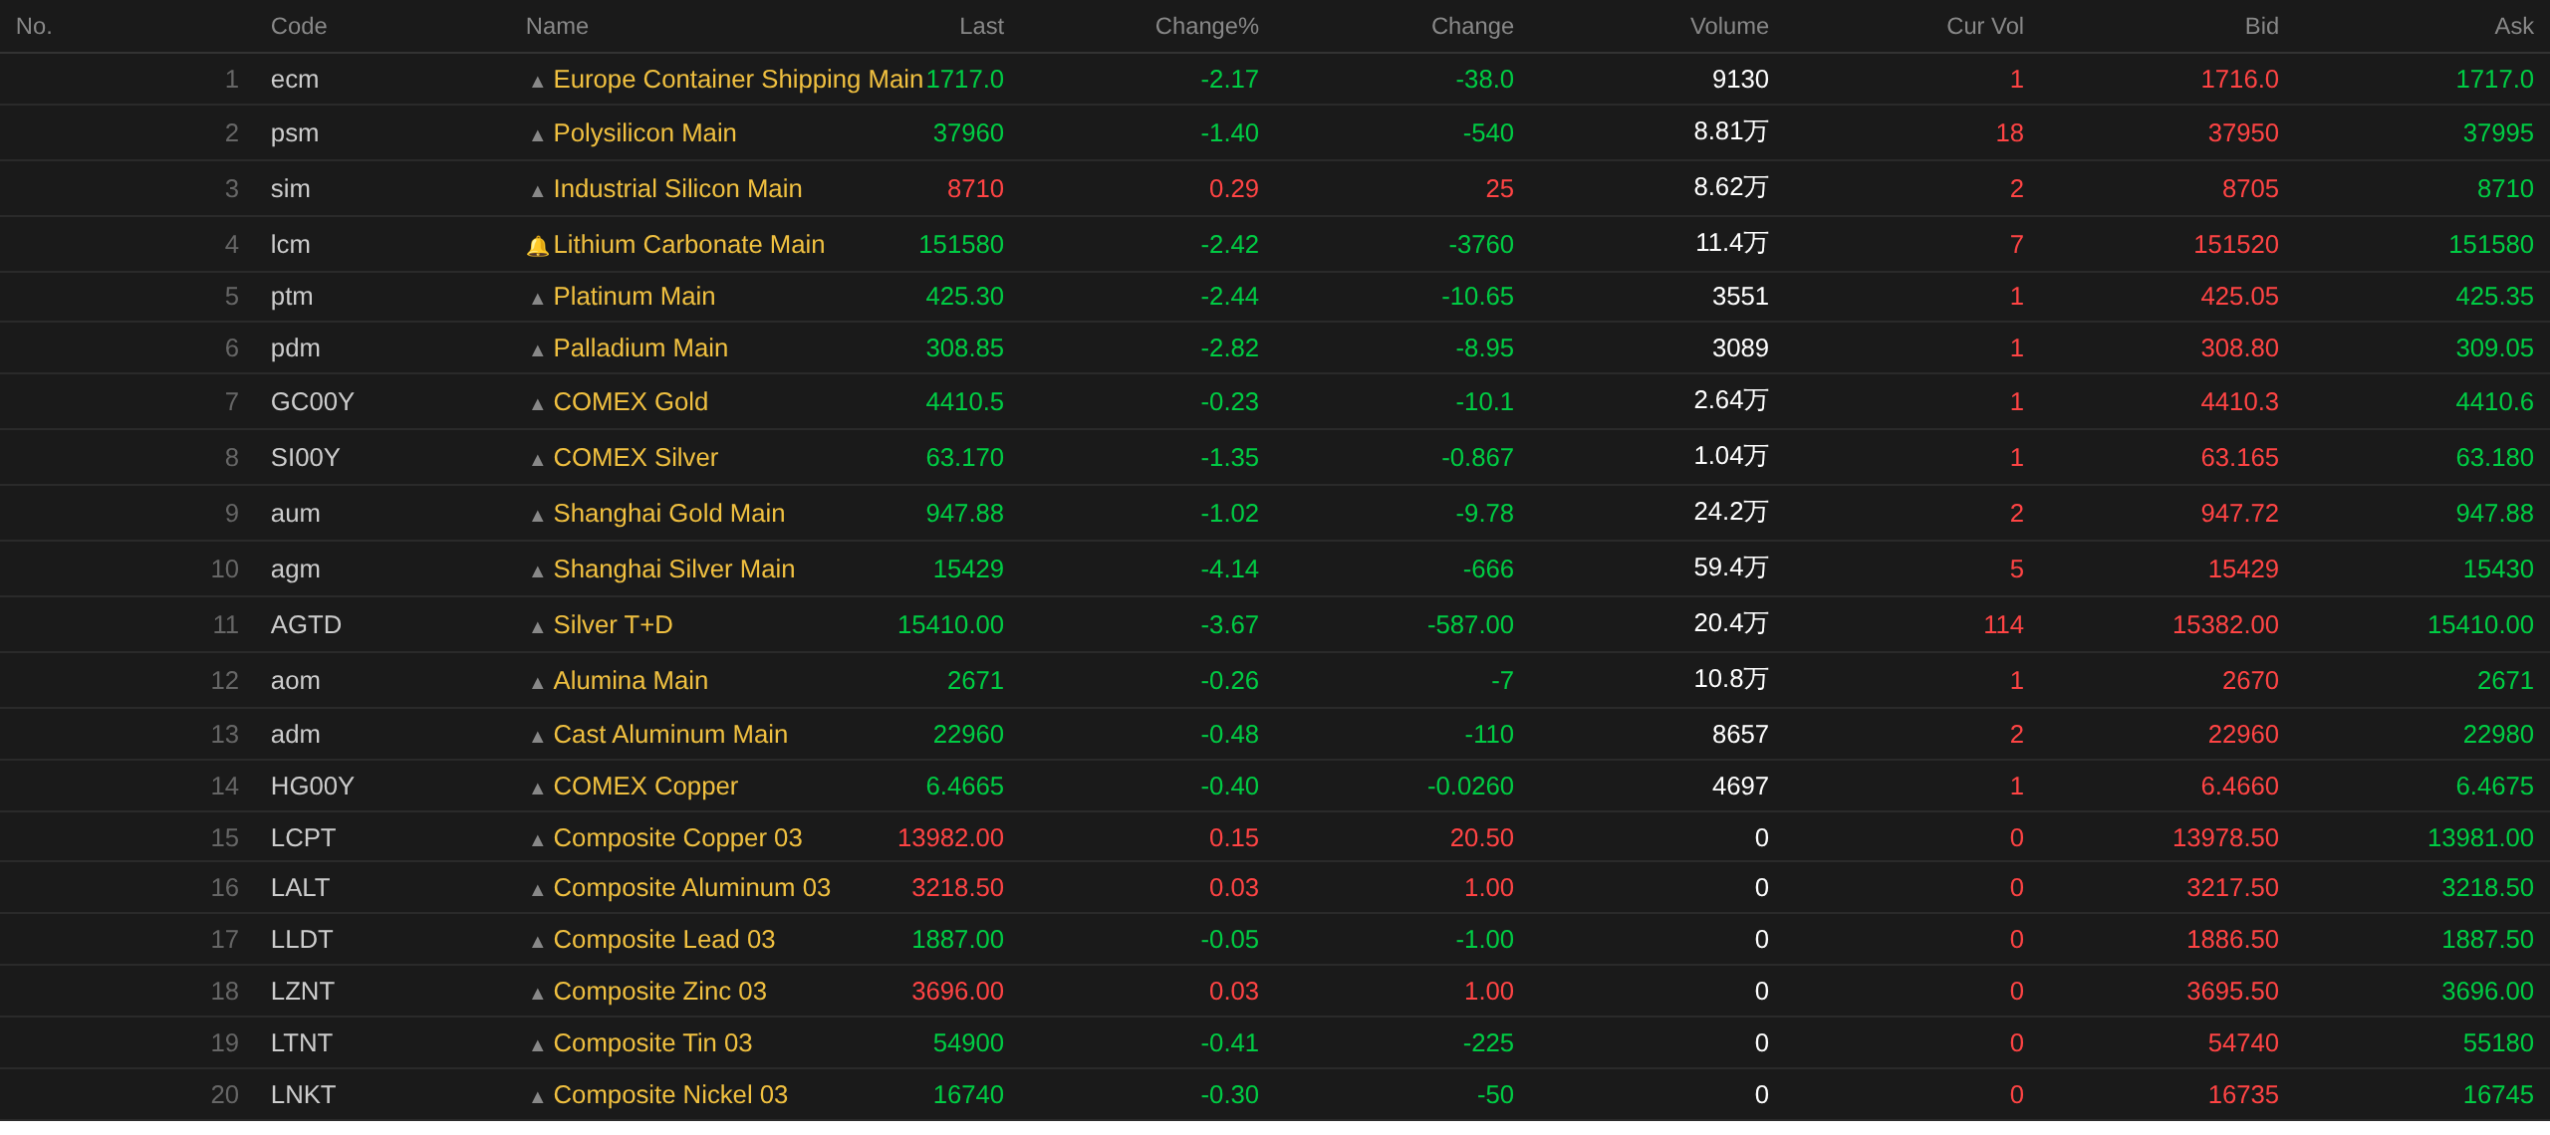
Task: Click the last price 151580 of Lithium Carbonate
Action: pyautogui.click(x=960, y=244)
